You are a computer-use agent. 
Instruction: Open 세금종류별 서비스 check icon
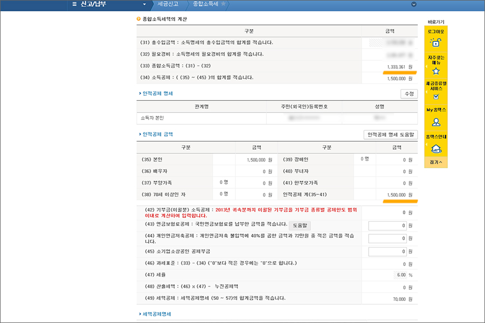[x=436, y=97]
